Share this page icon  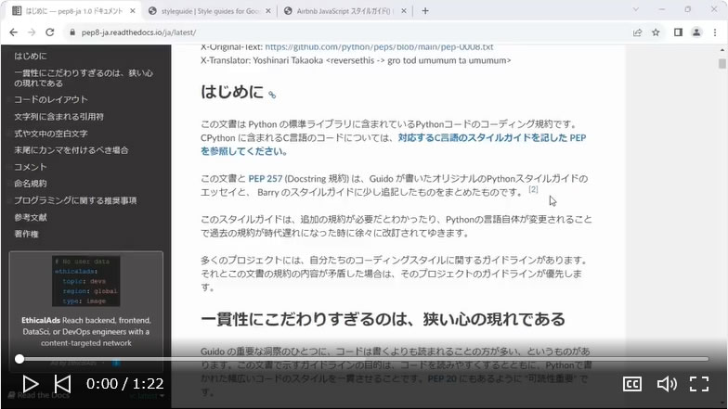click(x=637, y=32)
